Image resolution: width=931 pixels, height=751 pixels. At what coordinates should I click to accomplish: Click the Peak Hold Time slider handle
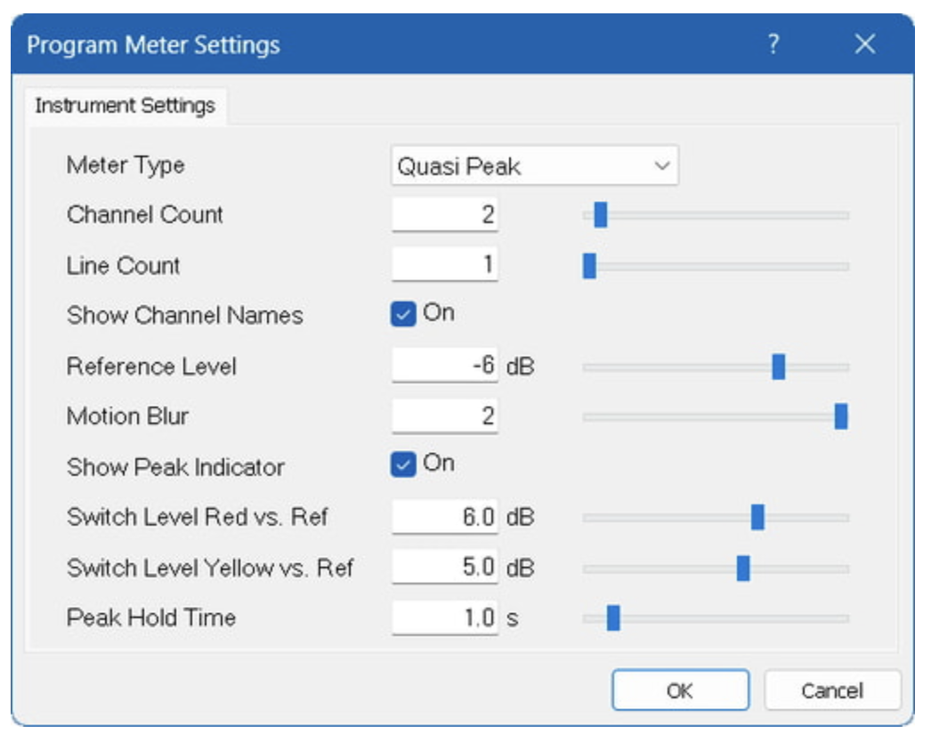(x=613, y=618)
